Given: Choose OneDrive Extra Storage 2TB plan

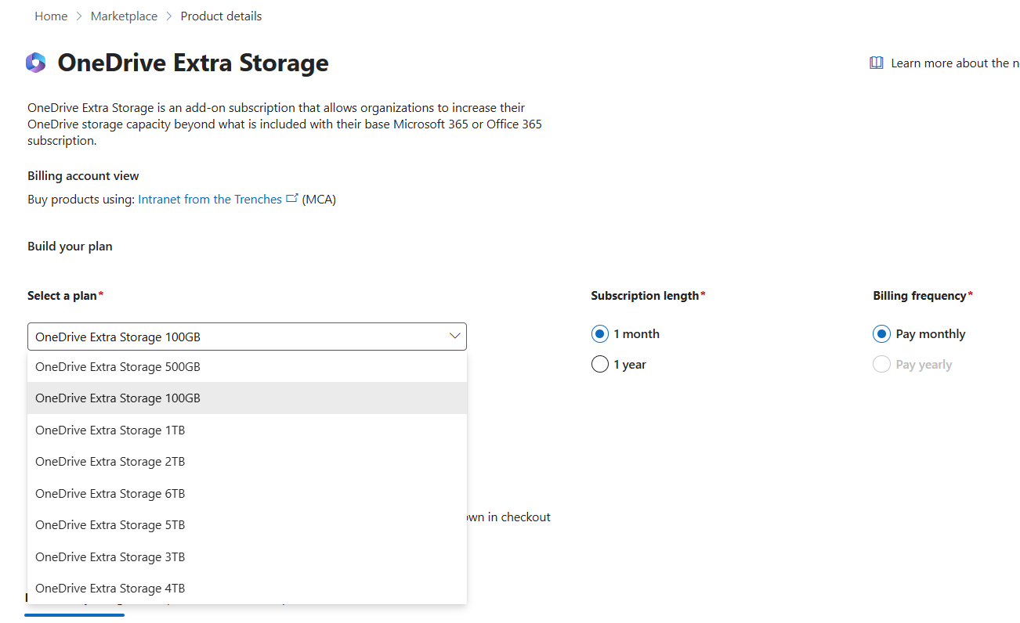Looking at the screenshot, I should pos(247,462).
